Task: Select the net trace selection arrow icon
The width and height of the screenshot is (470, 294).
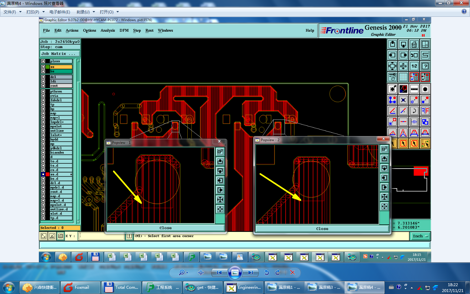Action: pyautogui.click(x=425, y=143)
